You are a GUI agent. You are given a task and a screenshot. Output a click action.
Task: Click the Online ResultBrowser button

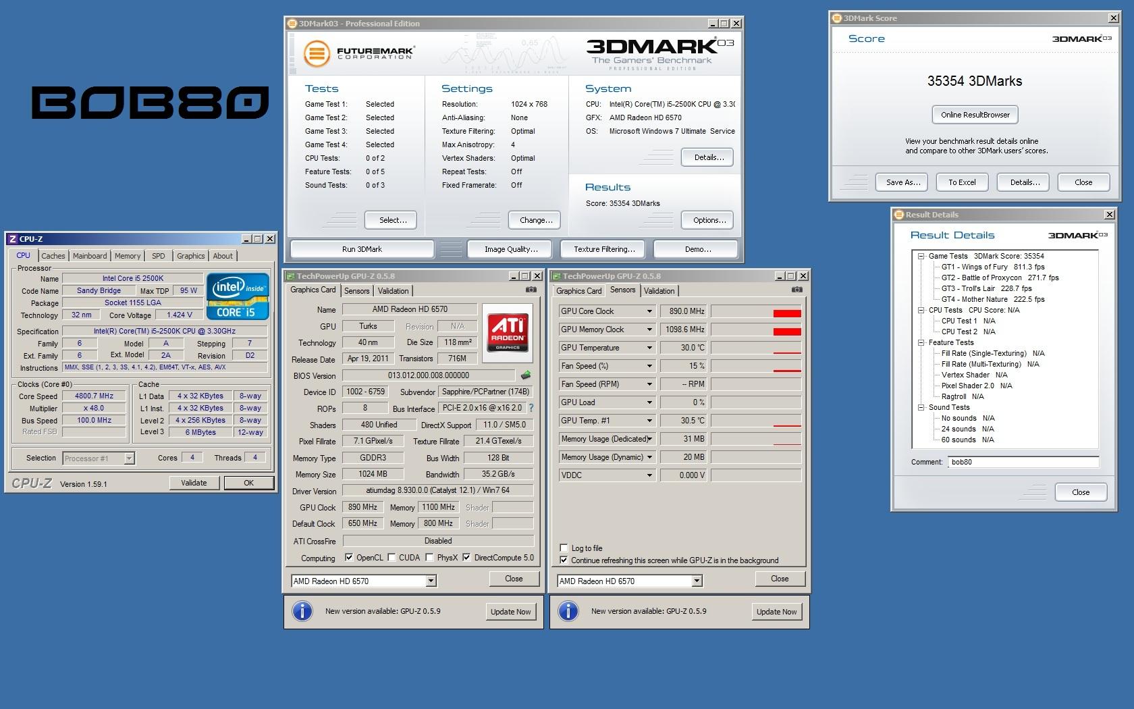pos(975,115)
